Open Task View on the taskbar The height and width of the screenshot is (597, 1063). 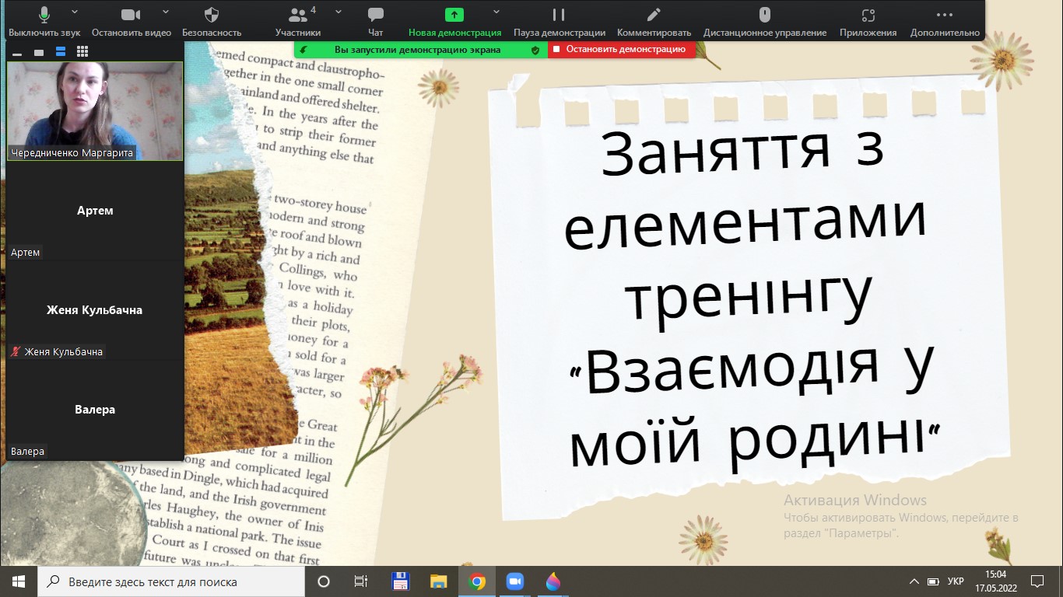pos(361,581)
